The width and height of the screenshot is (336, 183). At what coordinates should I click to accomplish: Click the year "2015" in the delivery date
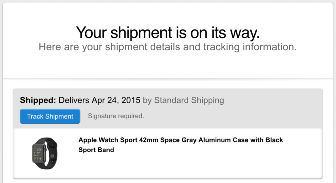pyautogui.click(x=131, y=100)
